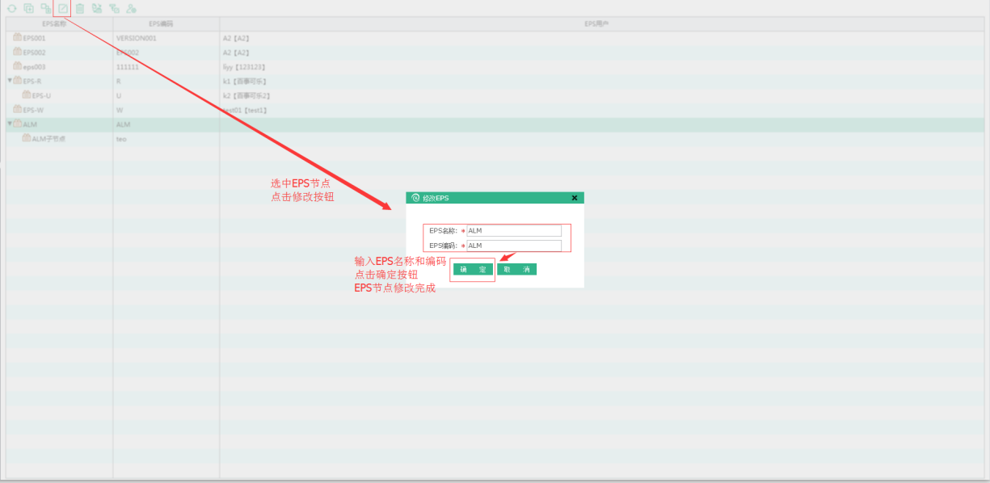Click the add EPS node toolbar icon
The width and height of the screenshot is (990, 483).
click(x=28, y=8)
